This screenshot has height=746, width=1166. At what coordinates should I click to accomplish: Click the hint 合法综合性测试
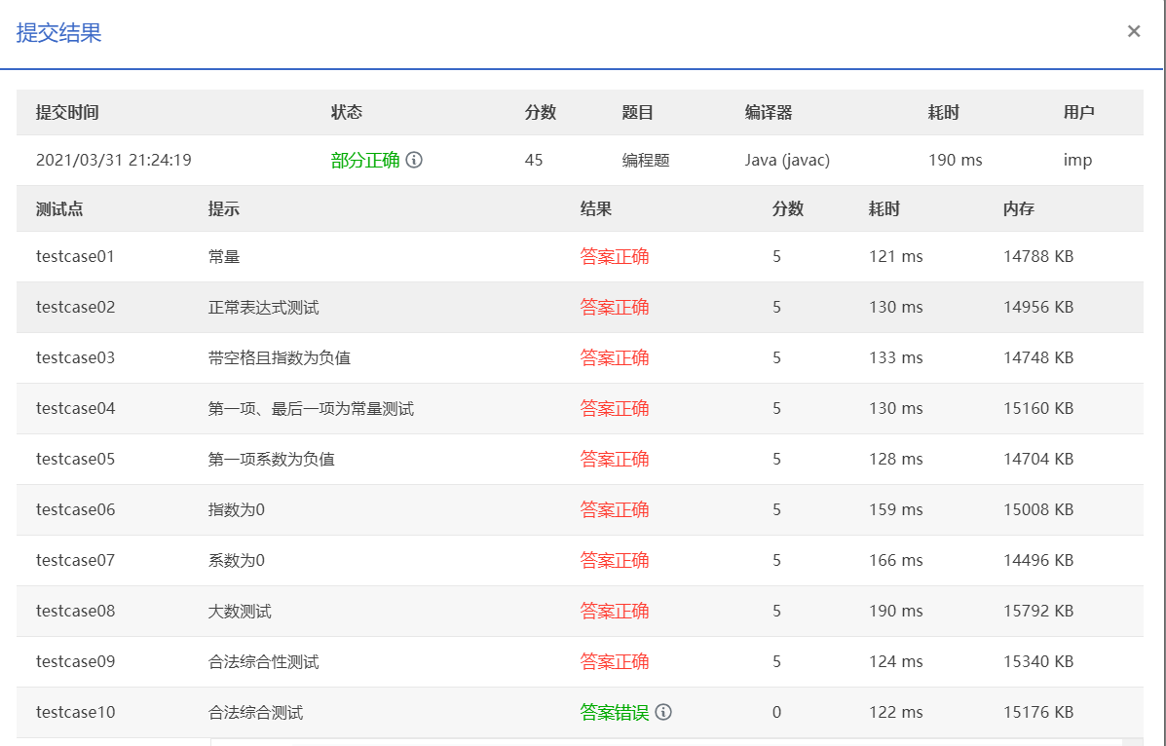point(263,661)
